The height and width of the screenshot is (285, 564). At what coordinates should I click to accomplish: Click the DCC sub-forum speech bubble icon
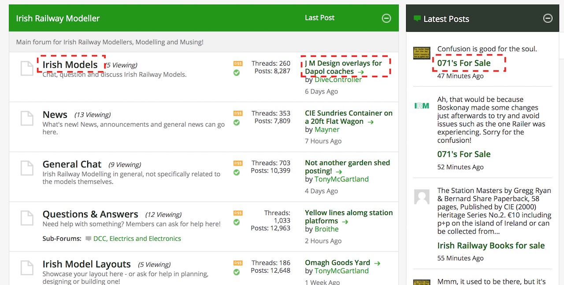pyautogui.click(x=88, y=239)
